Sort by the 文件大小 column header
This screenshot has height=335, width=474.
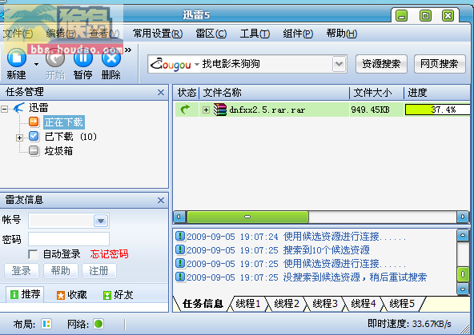pos(377,93)
